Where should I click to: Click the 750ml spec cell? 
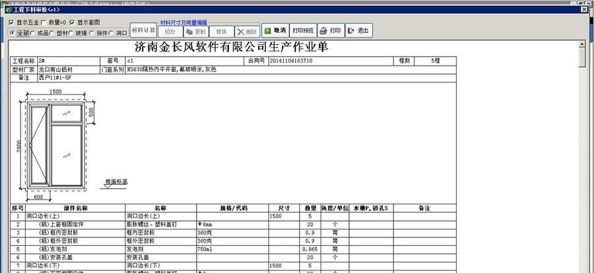[232, 249]
